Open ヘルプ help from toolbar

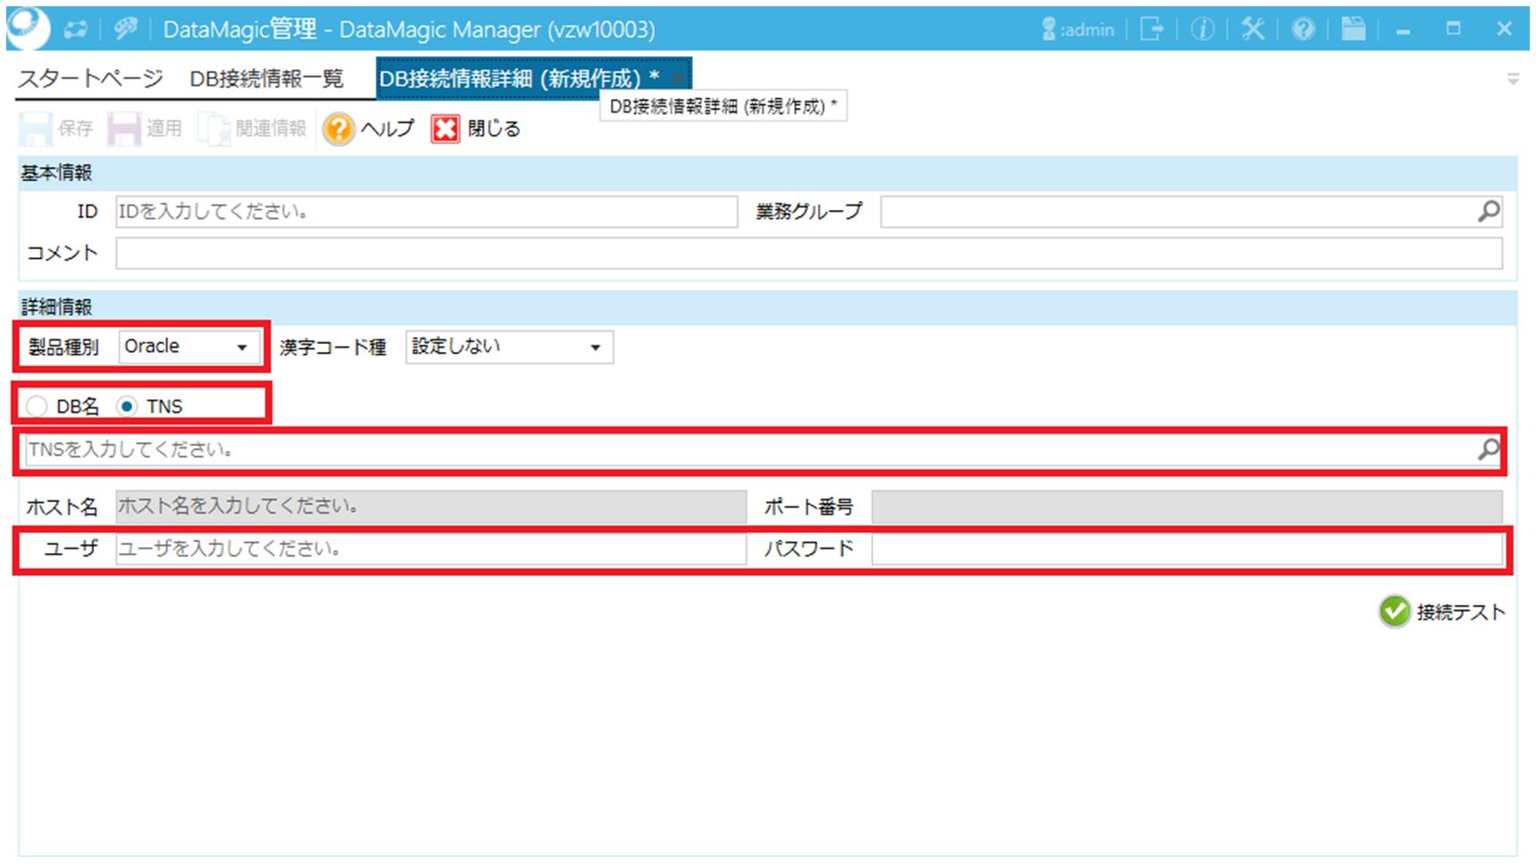pos(369,129)
